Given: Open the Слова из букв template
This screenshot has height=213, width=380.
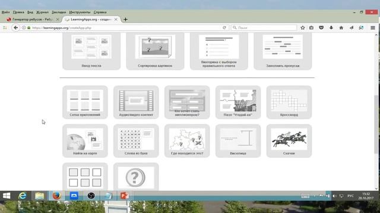Looking at the screenshot, I should coord(136,141).
